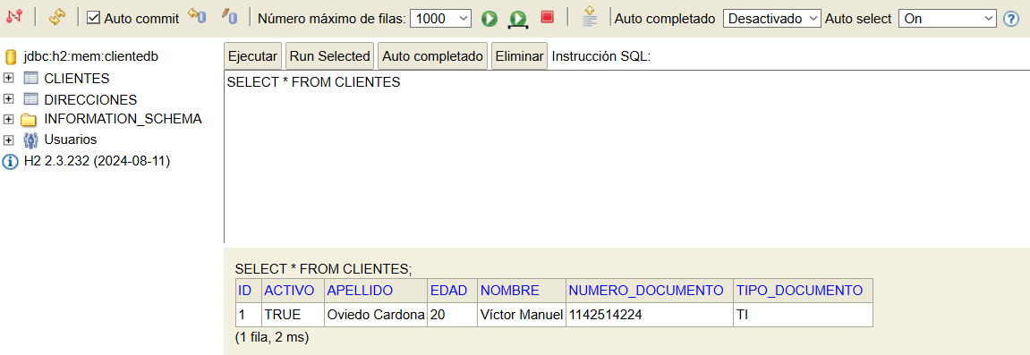This screenshot has height=355, width=1030.
Task: Click the Víctor Manuel cell
Action: click(x=522, y=315)
